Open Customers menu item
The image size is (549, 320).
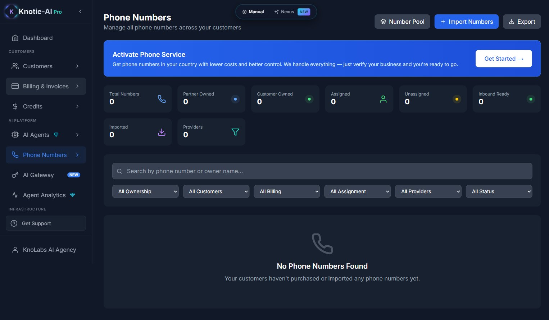coord(46,66)
